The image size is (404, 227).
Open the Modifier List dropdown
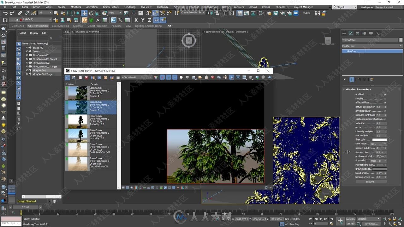coord(372,46)
